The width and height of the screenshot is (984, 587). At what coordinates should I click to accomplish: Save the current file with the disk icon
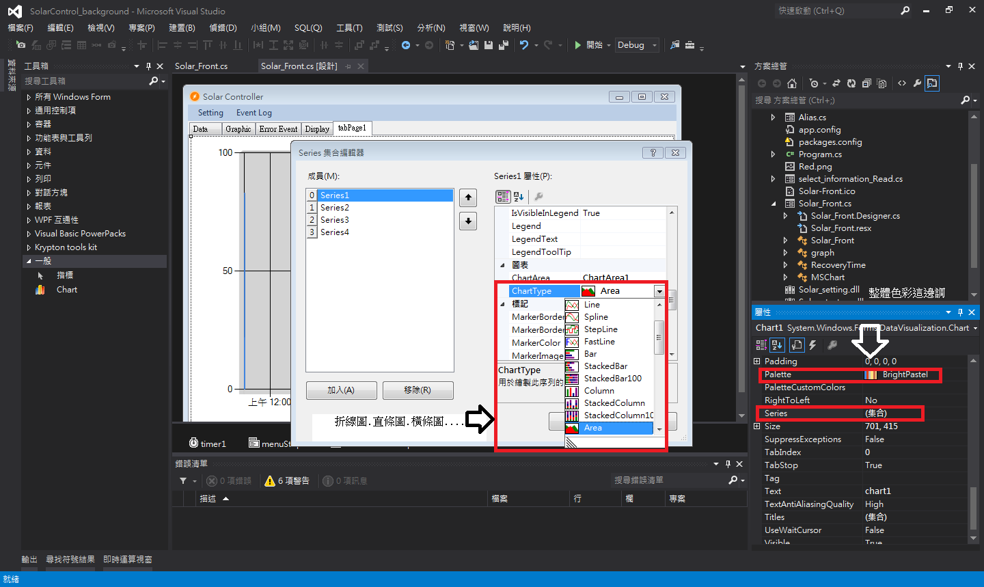tap(489, 45)
